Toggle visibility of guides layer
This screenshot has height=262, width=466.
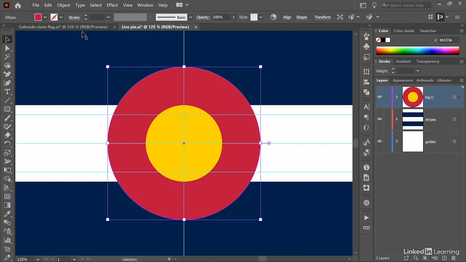tap(379, 141)
